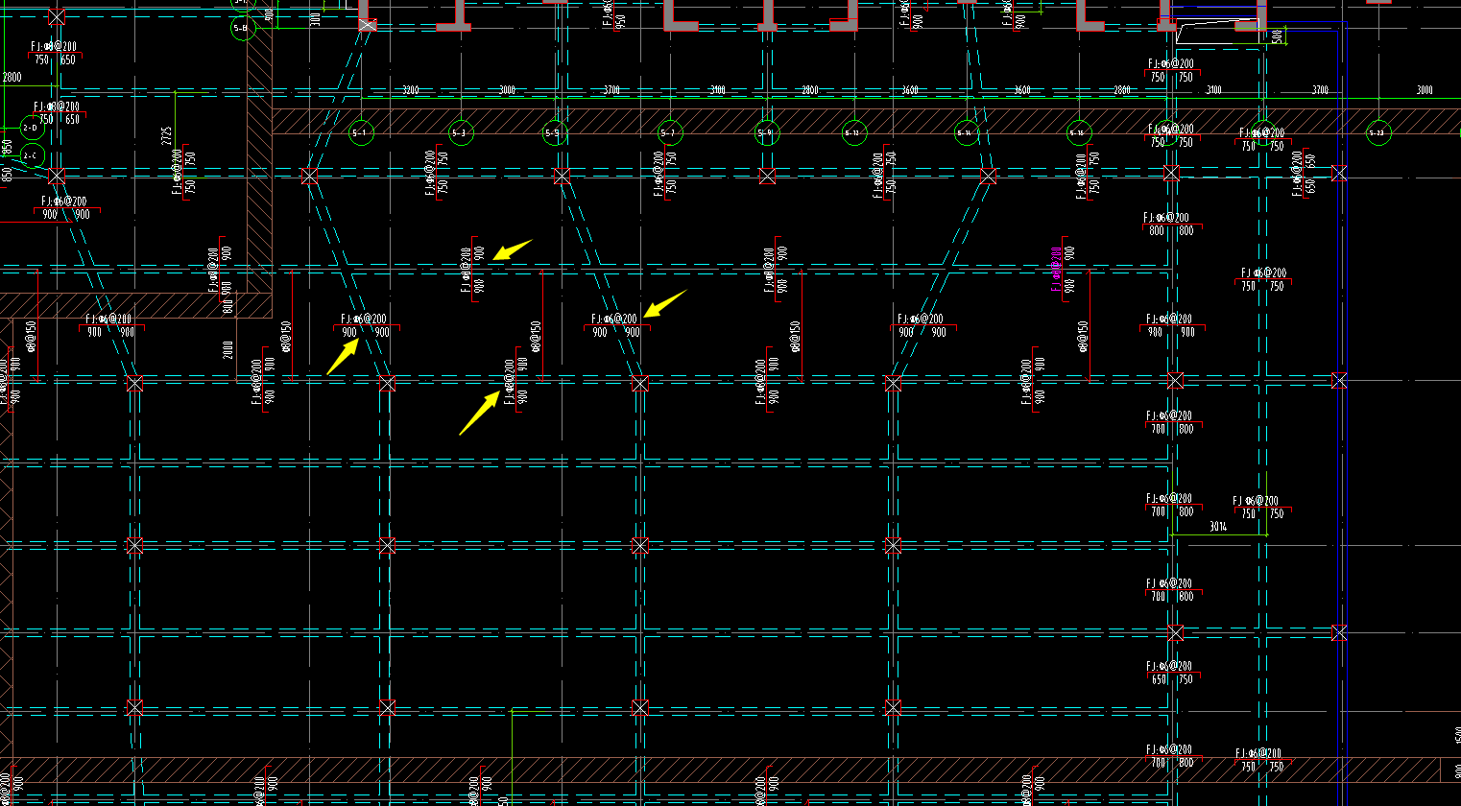Pick the vertical 2725 dimension text
1461x806 pixels.
pos(167,136)
